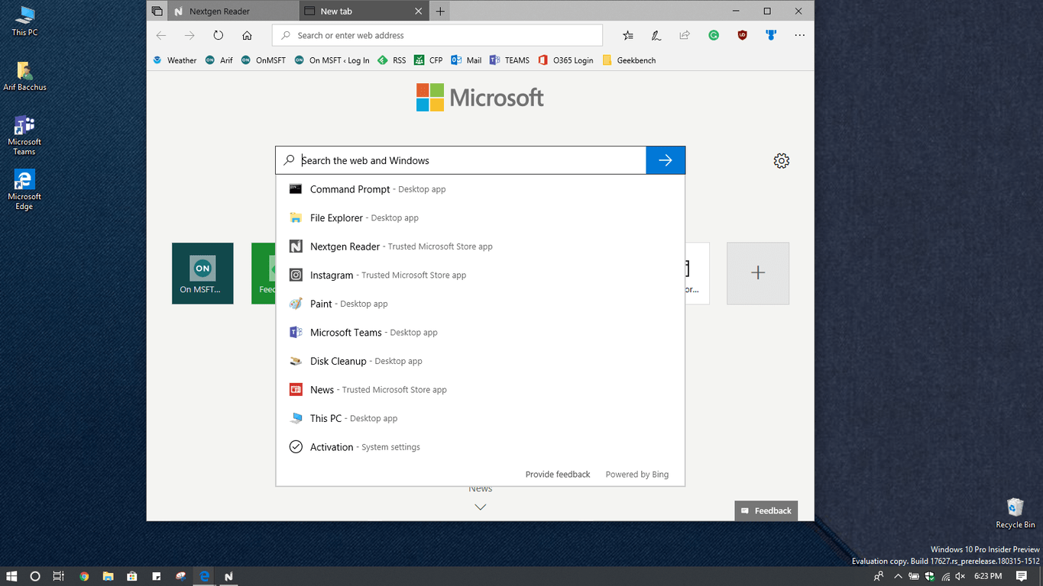The height and width of the screenshot is (586, 1043).
Task: Open Mail favorites bar link
Action: tap(466, 60)
